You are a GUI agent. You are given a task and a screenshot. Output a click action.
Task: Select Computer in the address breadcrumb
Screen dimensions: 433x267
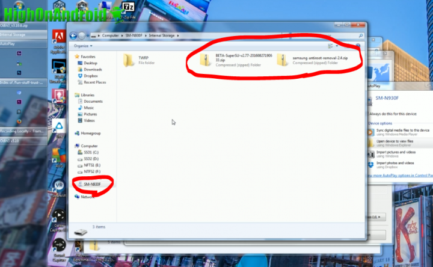tap(110, 35)
